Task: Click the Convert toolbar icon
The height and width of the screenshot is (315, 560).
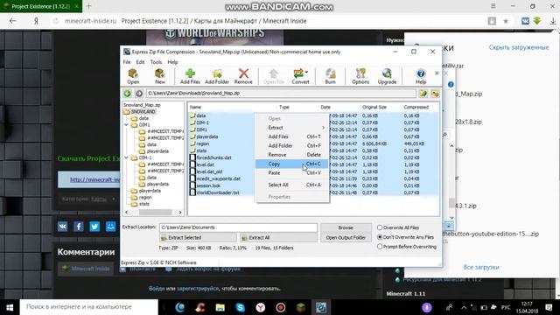Action: (300, 76)
